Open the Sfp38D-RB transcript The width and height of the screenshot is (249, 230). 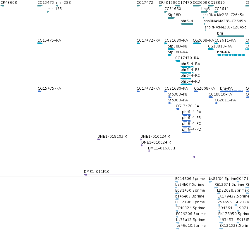coord(171,49)
